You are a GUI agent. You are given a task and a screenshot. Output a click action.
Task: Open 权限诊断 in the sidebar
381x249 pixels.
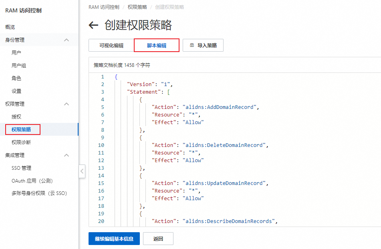click(21, 143)
